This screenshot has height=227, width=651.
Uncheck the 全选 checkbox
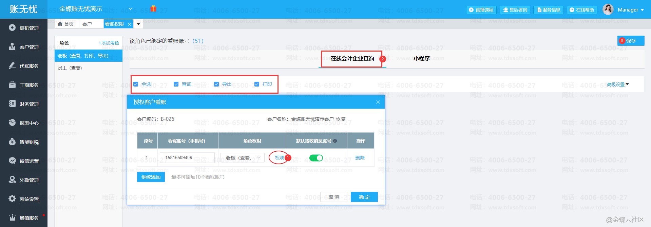(x=136, y=84)
